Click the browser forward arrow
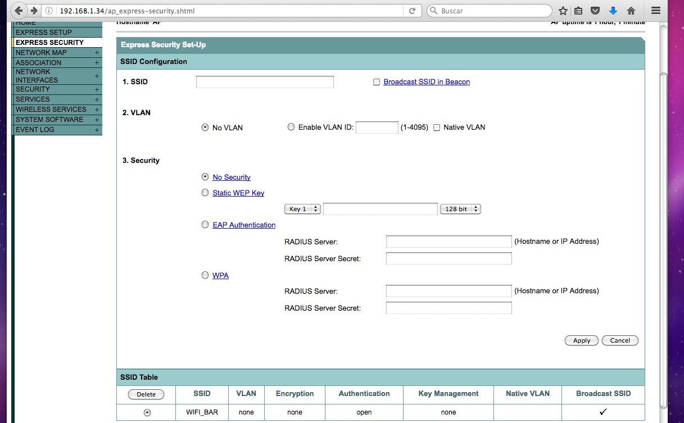Viewport: 684px width, 423px height. click(x=34, y=10)
